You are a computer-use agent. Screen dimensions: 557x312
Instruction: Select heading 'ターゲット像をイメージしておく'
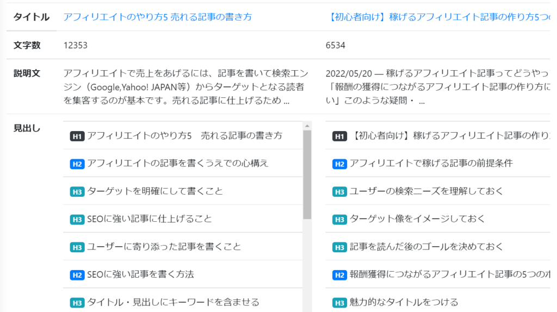click(417, 219)
